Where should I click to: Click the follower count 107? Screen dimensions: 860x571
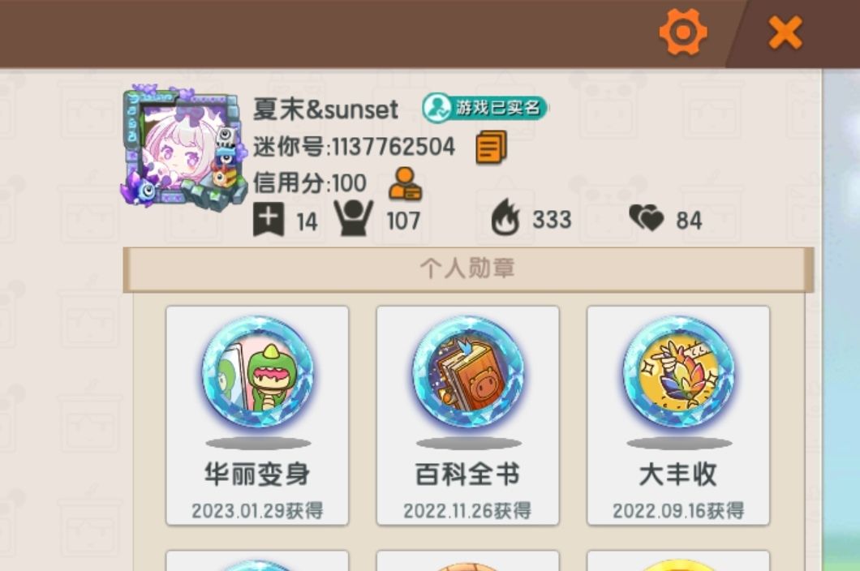(404, 221)
